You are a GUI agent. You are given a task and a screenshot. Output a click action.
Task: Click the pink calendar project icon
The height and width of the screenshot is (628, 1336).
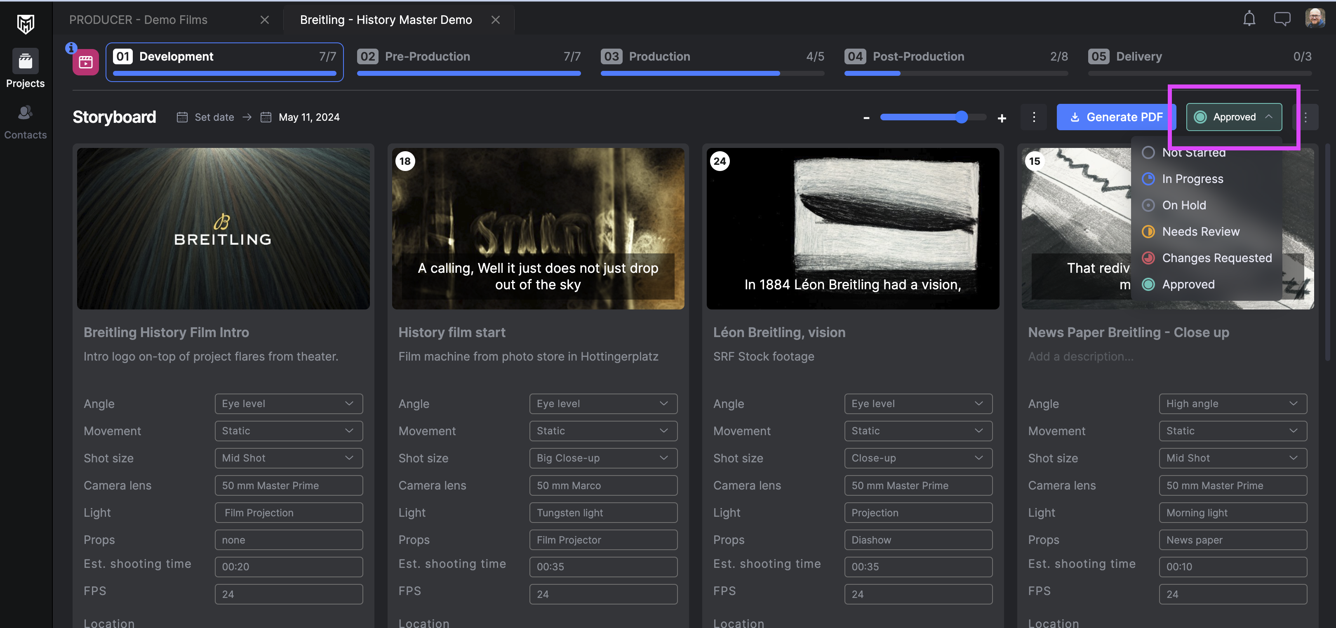(x=86, y=62)
